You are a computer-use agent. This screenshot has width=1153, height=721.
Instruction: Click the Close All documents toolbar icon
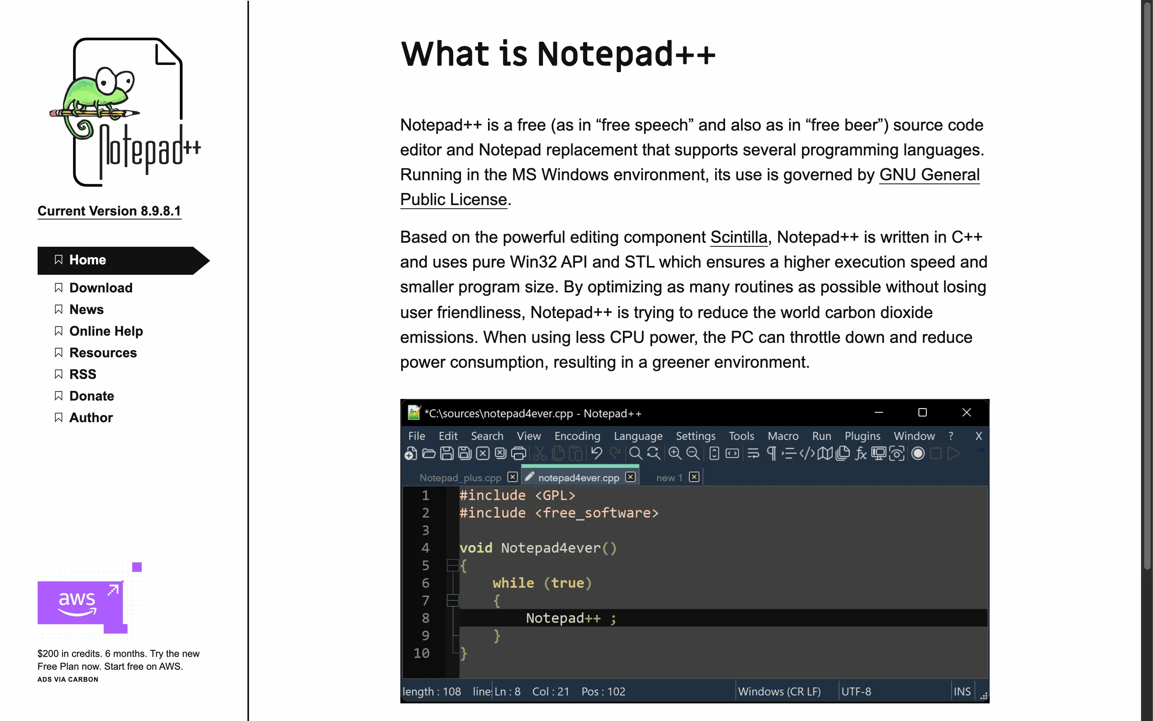pos(500,453)
